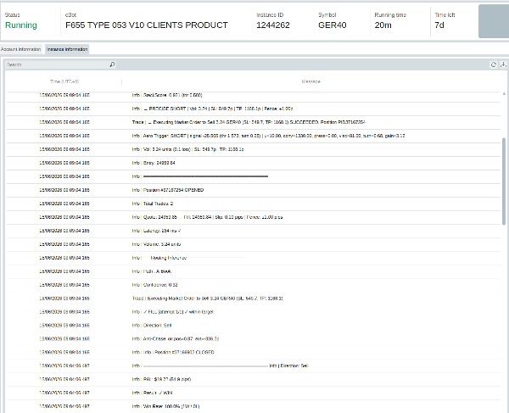This screenshot has width=509, height=413.
Task: Select the Position OPENED log row
Action: pos(254,190)
